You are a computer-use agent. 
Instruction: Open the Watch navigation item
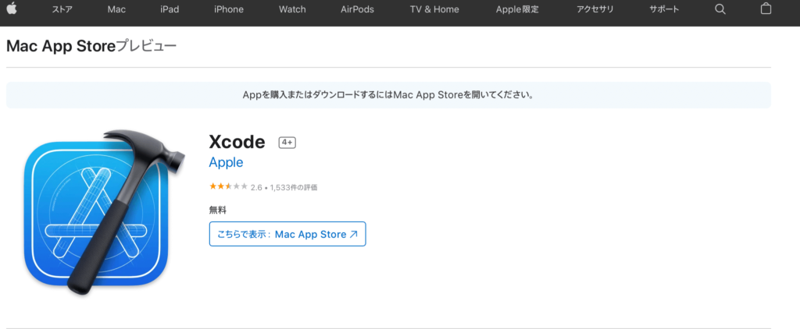click(292, 9)
